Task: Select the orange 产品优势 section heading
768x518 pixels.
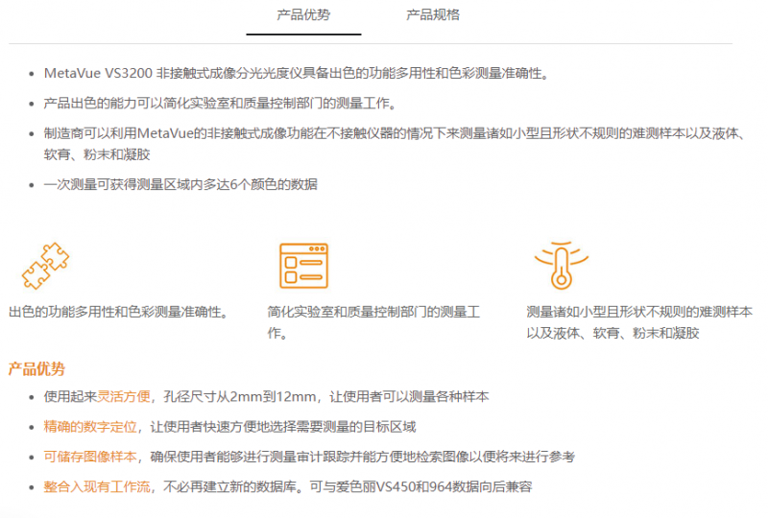Action: pyautogui.click(x=36, y=368)
